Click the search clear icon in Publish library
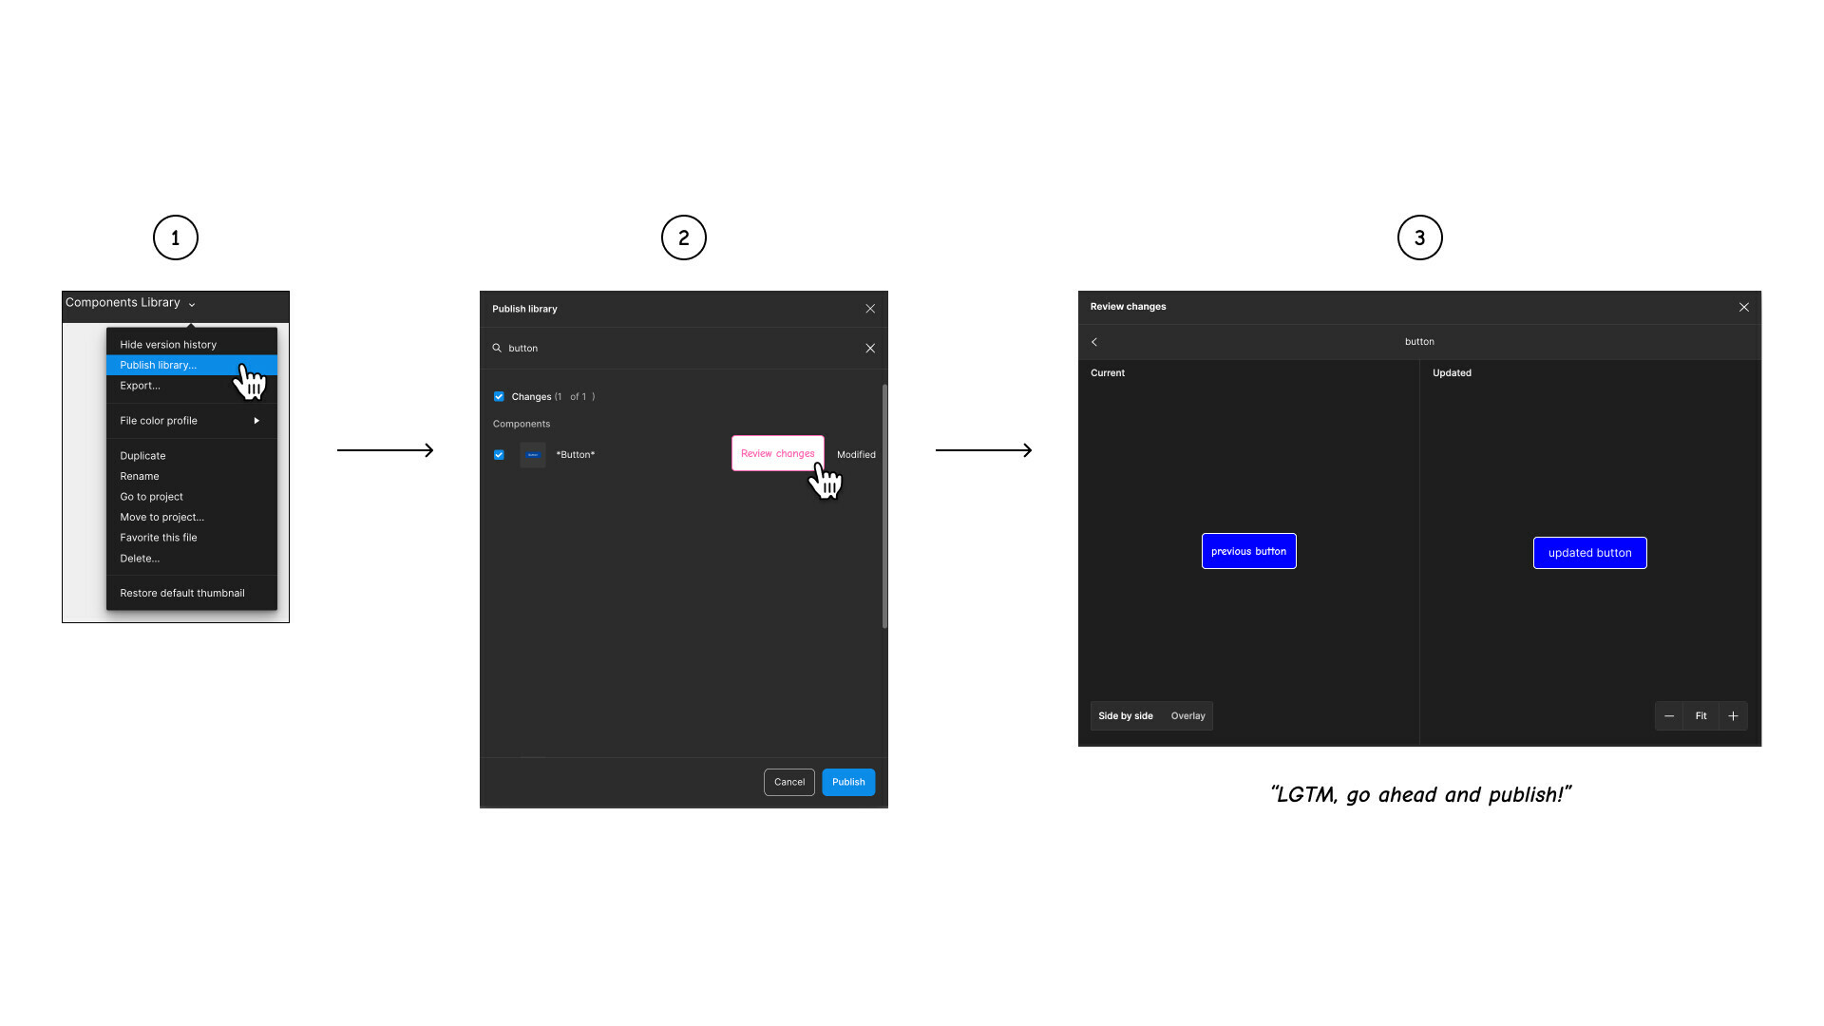This screenshot has width=1824, height=1026. coord(870,349)
